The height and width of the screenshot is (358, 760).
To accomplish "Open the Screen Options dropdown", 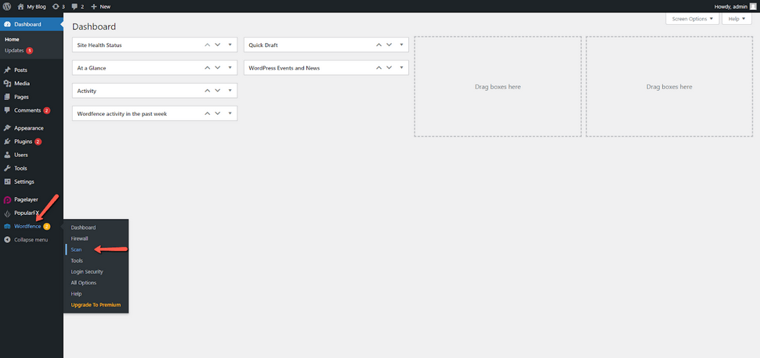I will tap(693, 19).
